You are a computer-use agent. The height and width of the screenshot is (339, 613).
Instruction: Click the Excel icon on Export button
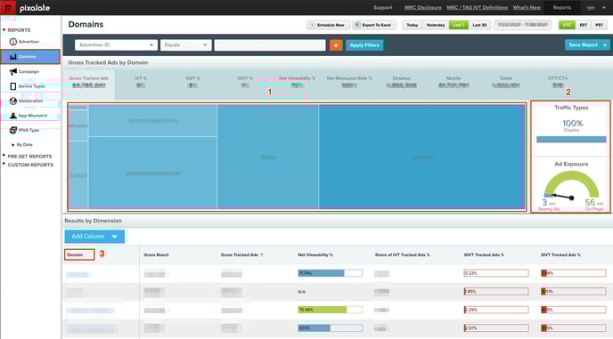(x=357, y=25)
